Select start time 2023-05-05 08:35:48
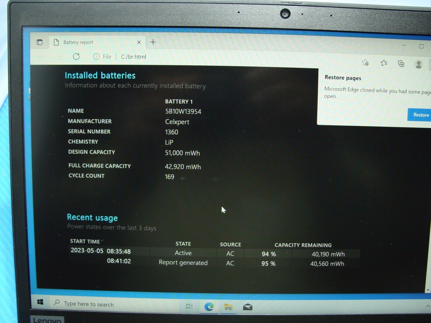The image size is (431, 323). pos(101,251)
